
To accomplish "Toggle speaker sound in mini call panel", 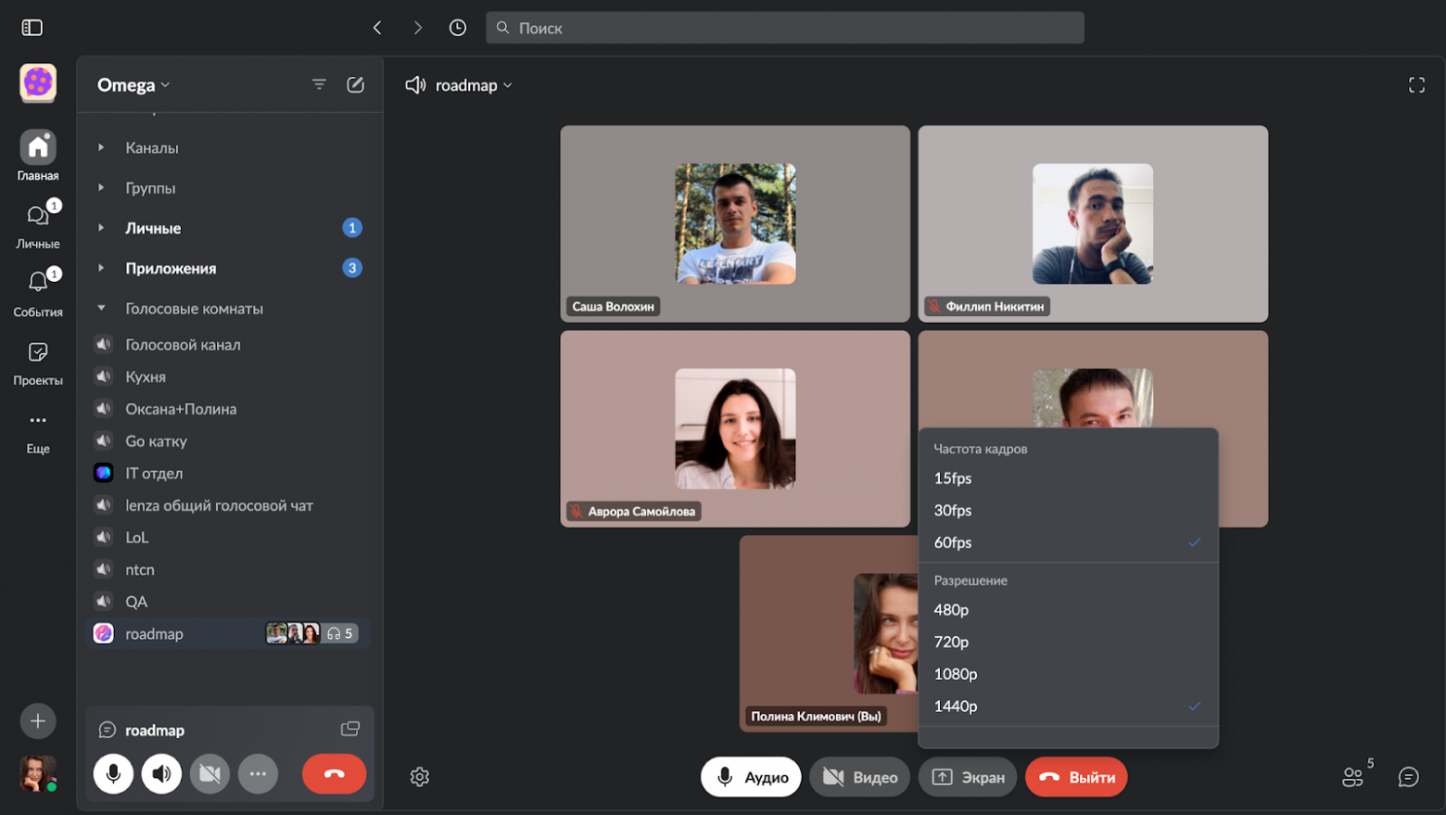I will [161, 774].
